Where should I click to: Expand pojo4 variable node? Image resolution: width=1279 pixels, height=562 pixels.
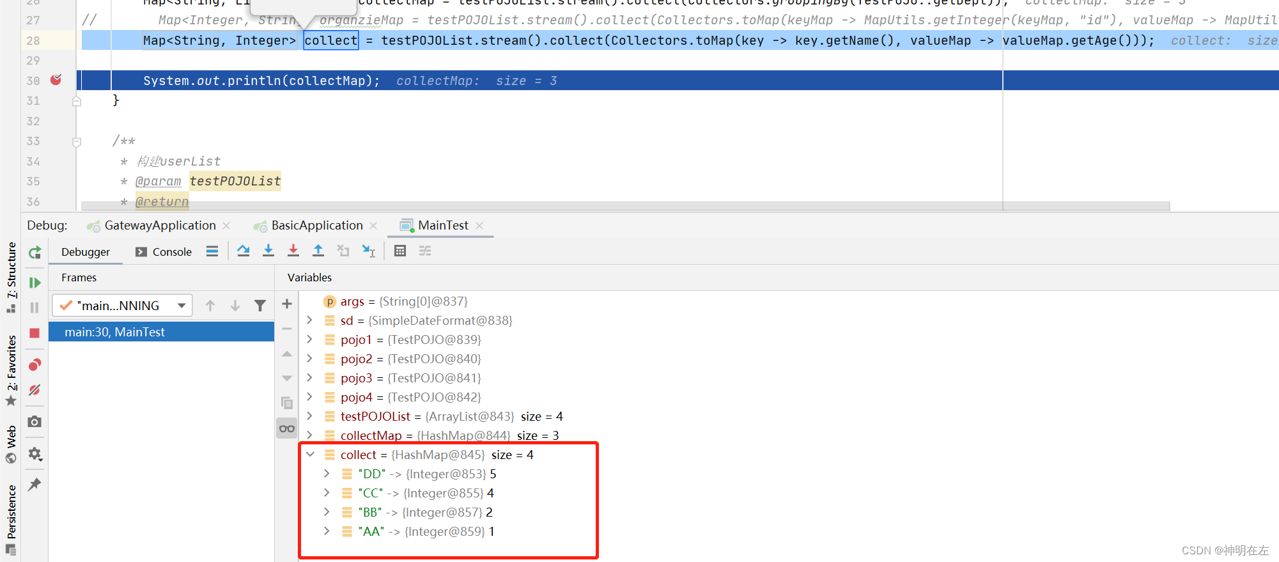click(310, 397)
